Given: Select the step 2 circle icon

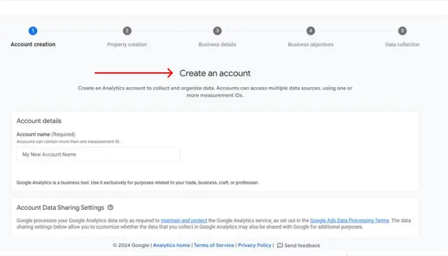Looking at the screenshot, I should pyautogui.click(x=127, y=31).
